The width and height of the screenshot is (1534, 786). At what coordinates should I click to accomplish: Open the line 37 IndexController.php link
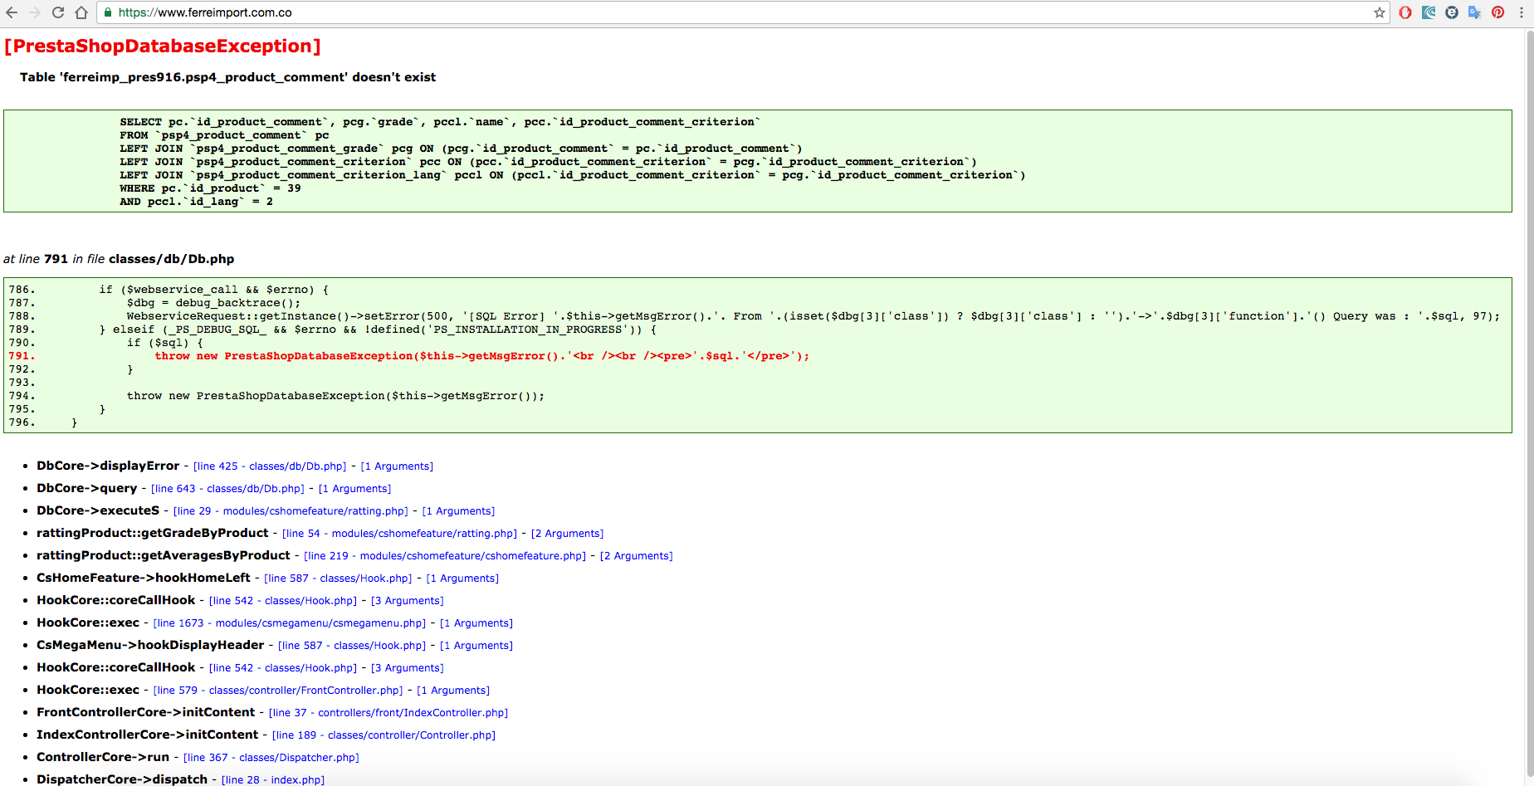pyautogui.click(x=388, y=713)
